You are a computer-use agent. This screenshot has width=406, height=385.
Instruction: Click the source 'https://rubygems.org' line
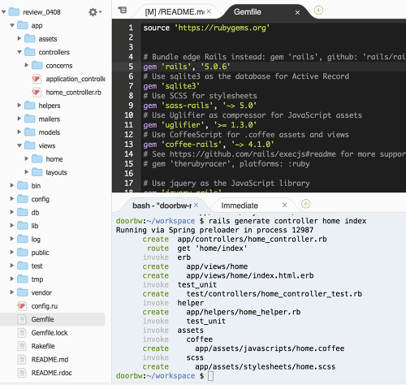(206, 28)
